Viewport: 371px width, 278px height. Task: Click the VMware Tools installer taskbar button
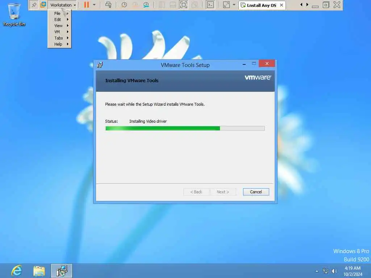(62, 271)
